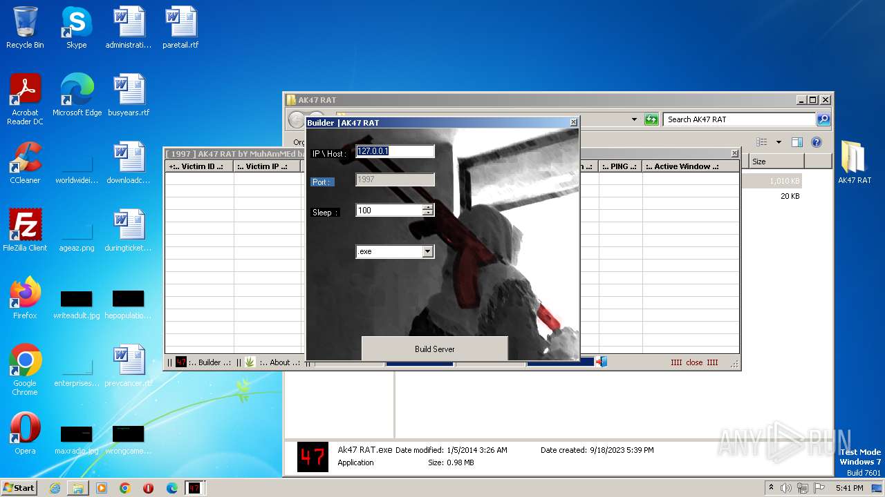Click the Start button

19,487
